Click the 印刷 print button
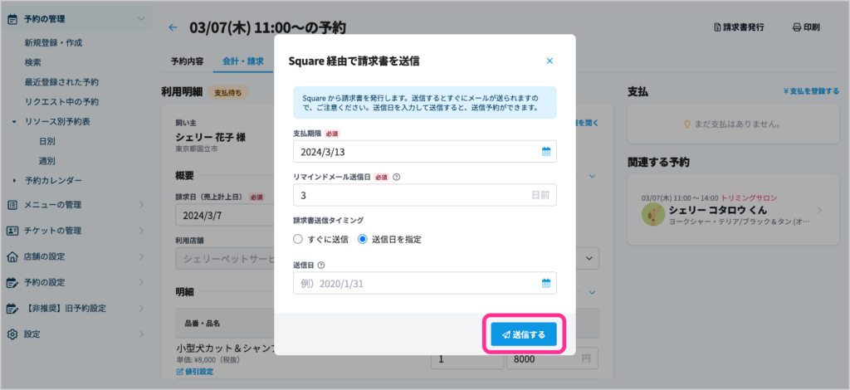Screen dimensions: 850x390 click(x=806, y=27)
